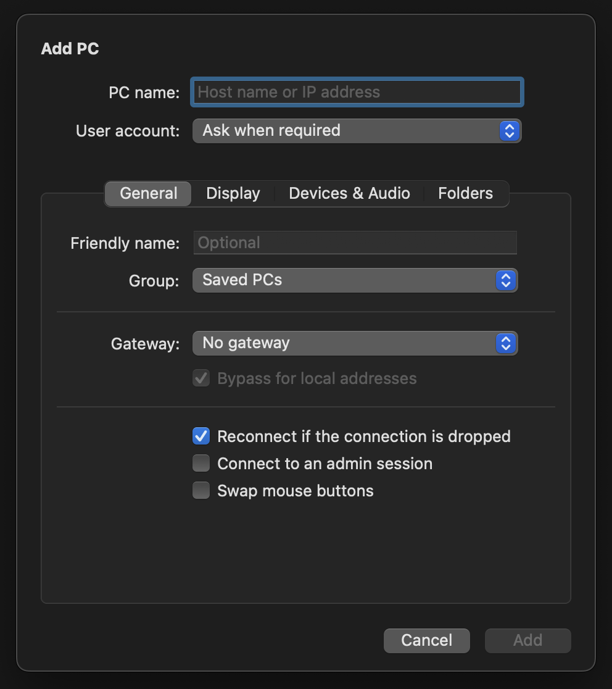The width and height of the screenshot is (612, 689).
Task: Open the User account dropdown chevron
Action: 508,130
